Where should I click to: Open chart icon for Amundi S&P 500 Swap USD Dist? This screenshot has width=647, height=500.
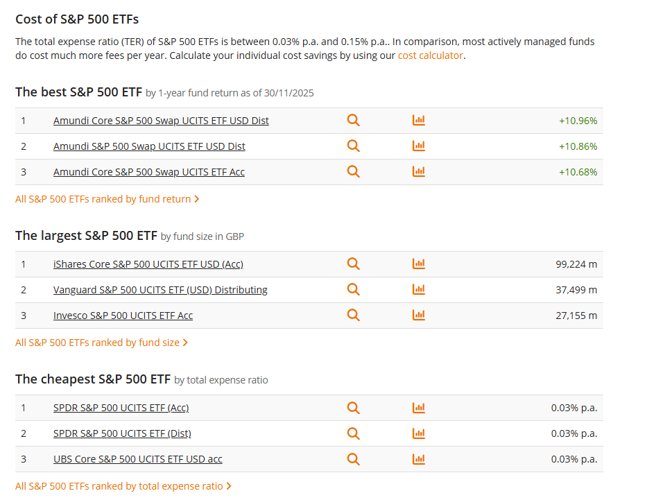pos(418,146)
